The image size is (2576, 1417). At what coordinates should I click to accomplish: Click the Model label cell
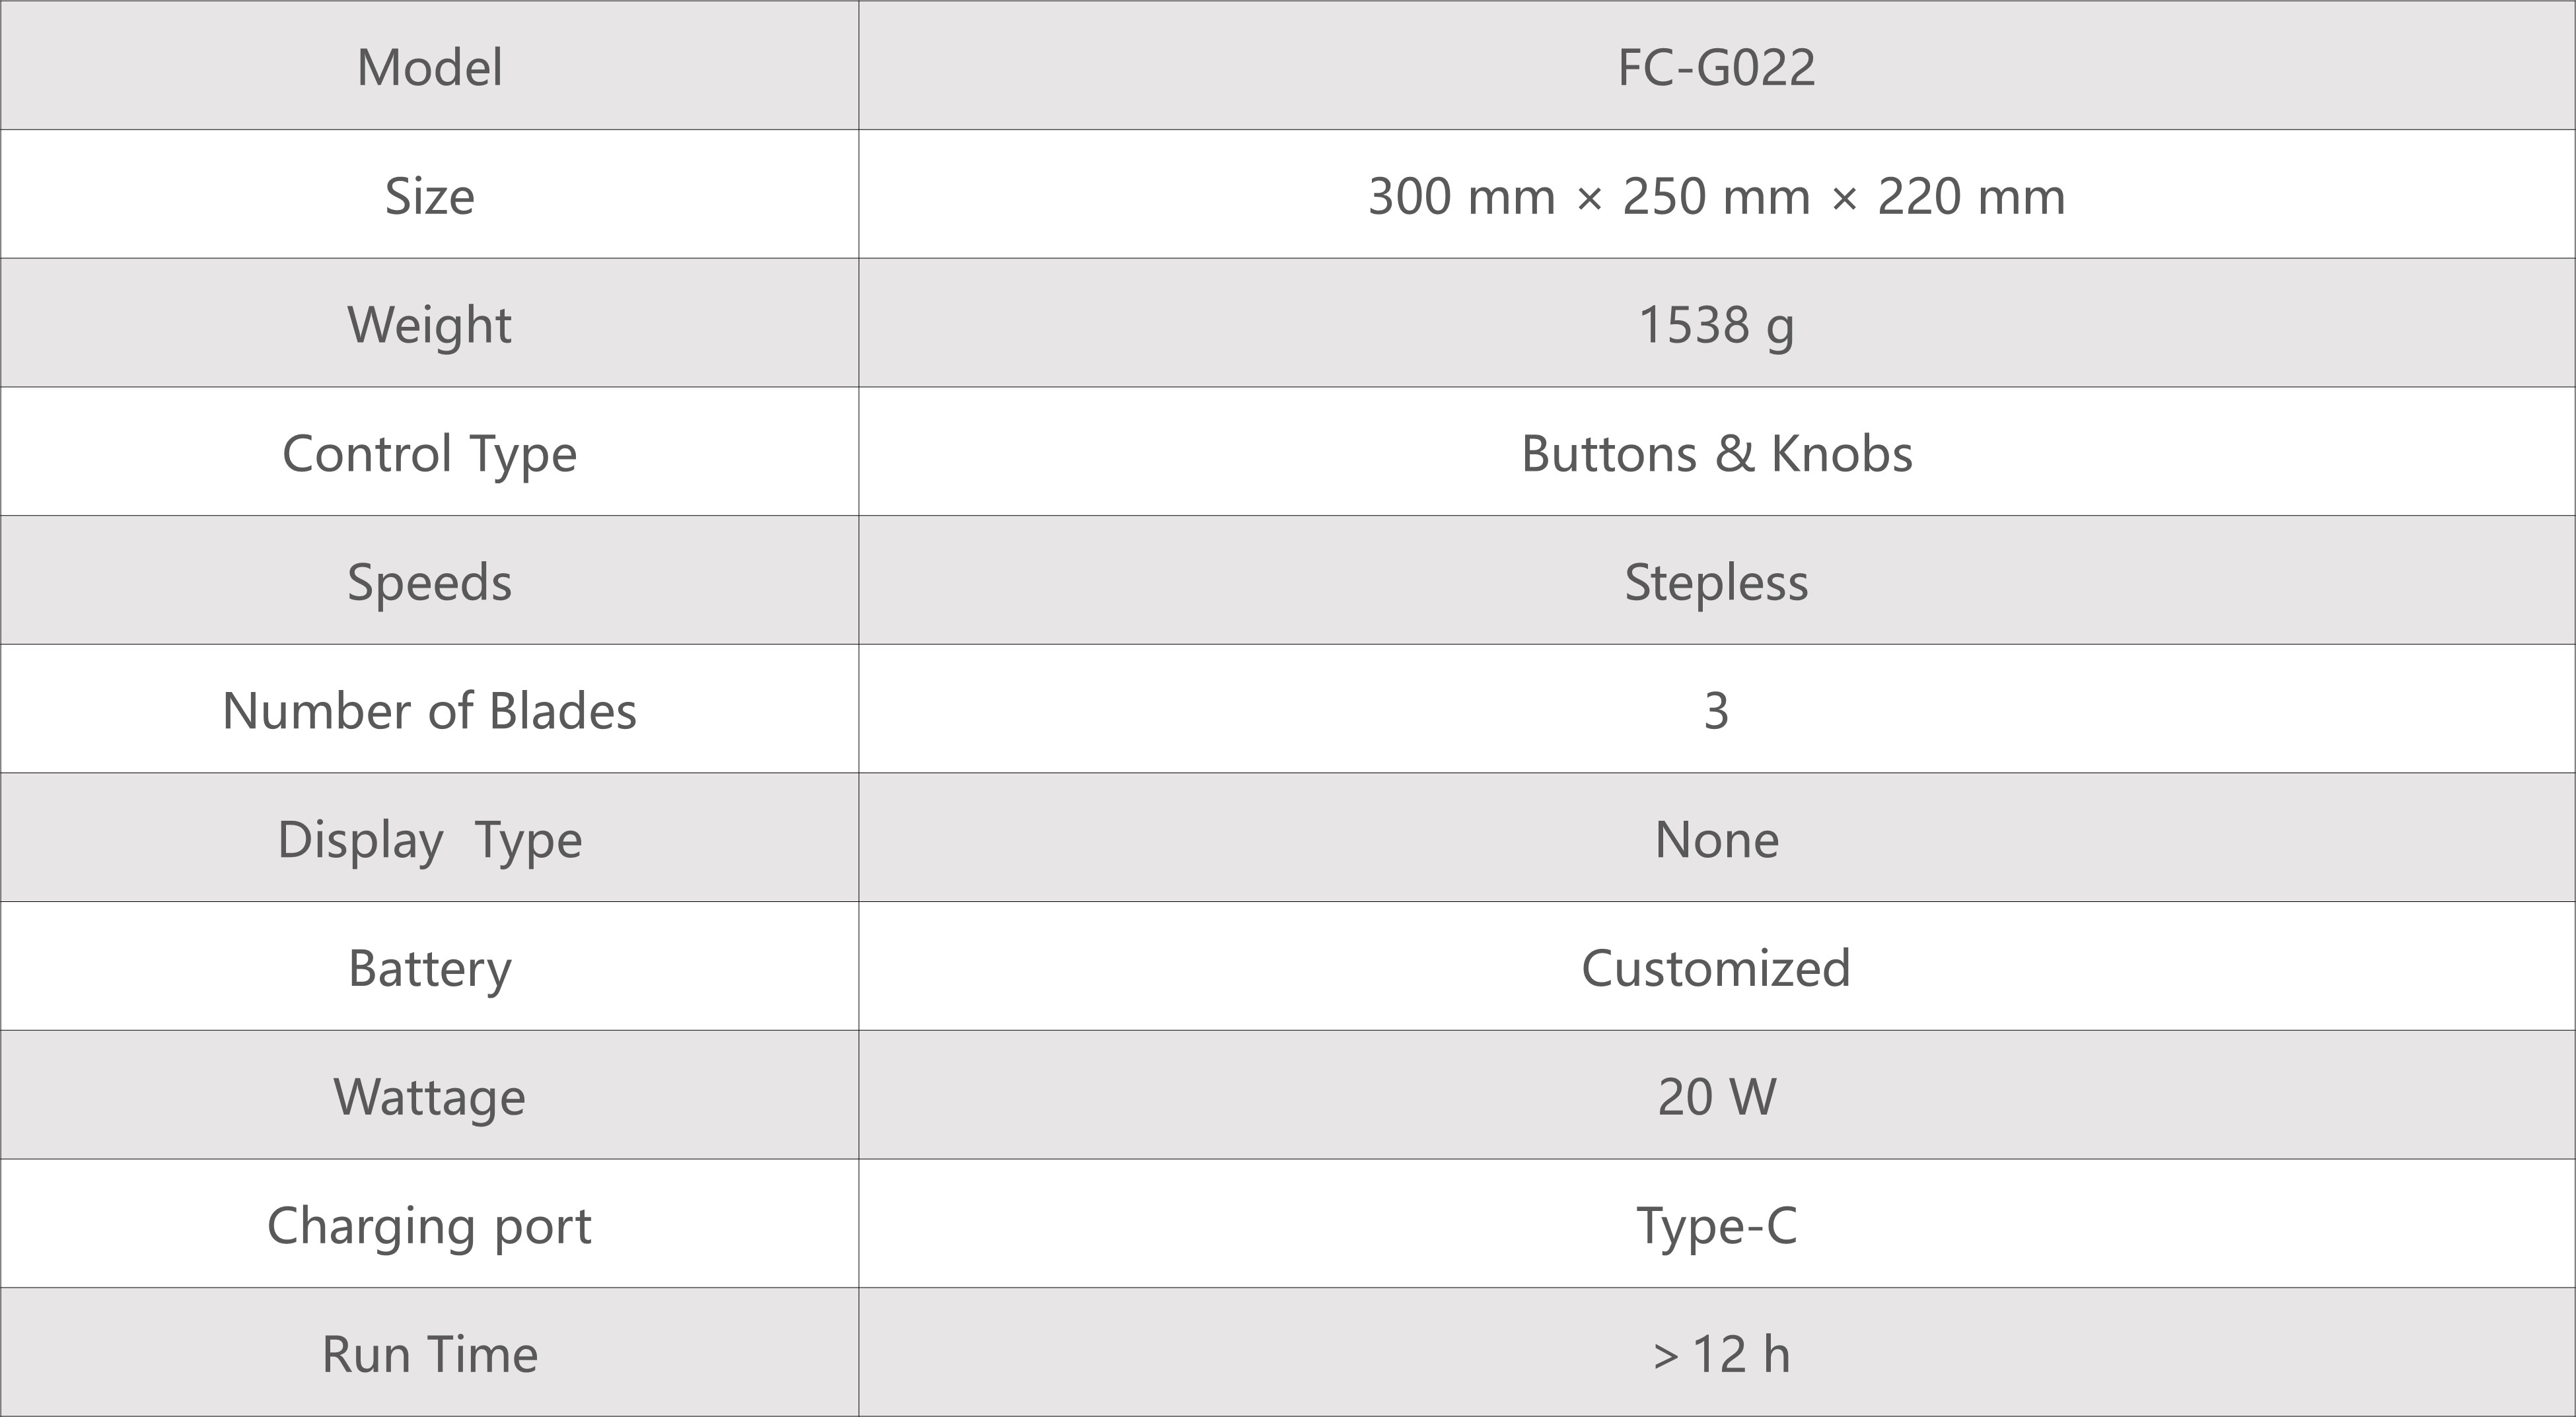pyautogui.click(x=429, y=68)
